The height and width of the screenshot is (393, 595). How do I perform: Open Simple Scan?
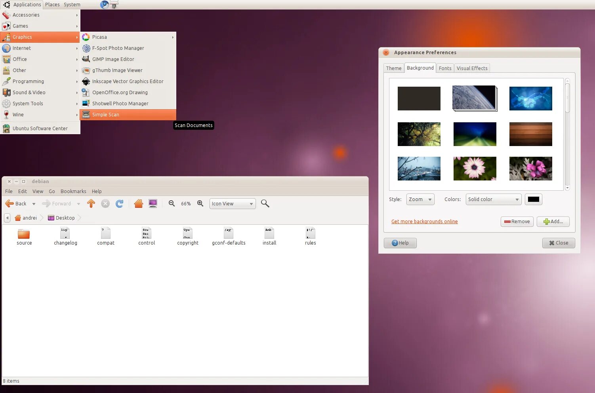[x=128, y=115]
